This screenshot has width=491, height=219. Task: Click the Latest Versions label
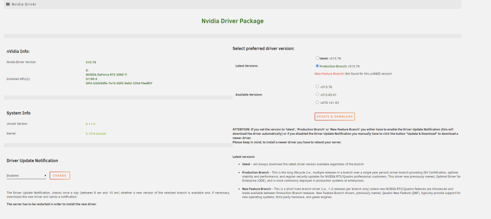pos(247,66)
